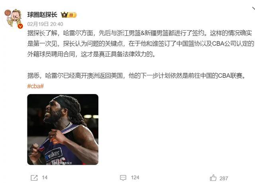Open the 124 comments count
Viewport: 255px width, 183px height.
point(135,177)
